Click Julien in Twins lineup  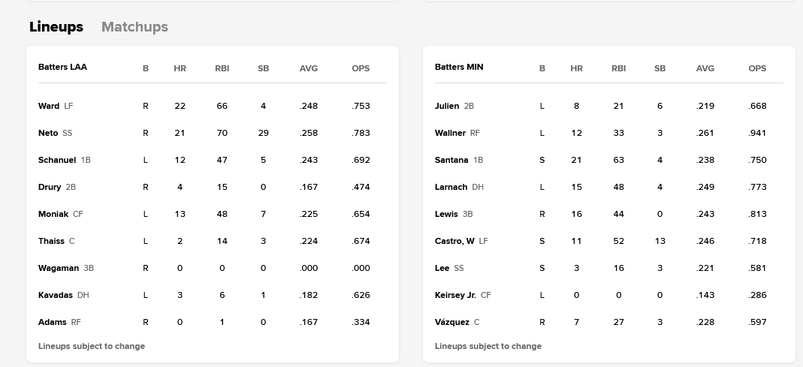pyautogui.click(x=447, y=106)
